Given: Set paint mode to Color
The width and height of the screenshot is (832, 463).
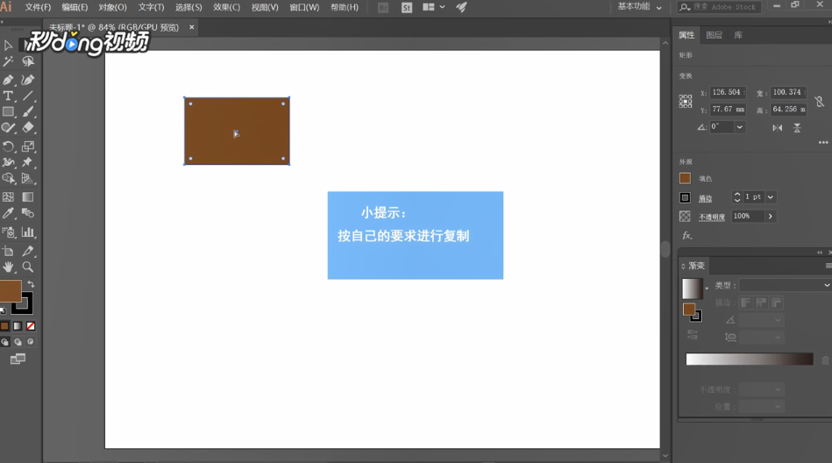Looking at the screenshot, I should pyautogui.click(x=4, y=326).
